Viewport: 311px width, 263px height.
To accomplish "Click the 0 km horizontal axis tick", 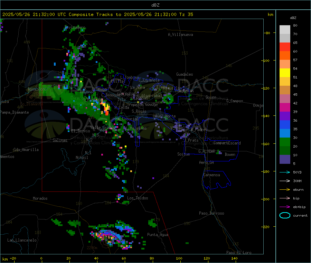I will 41,258.
